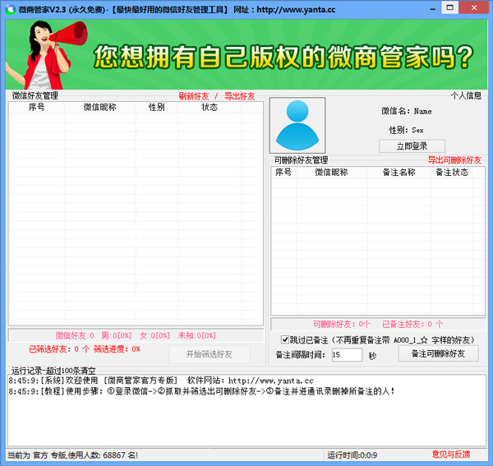The image size is (493, 466).
Task: Click the 微信名: Name label
Action: [407, 111]
